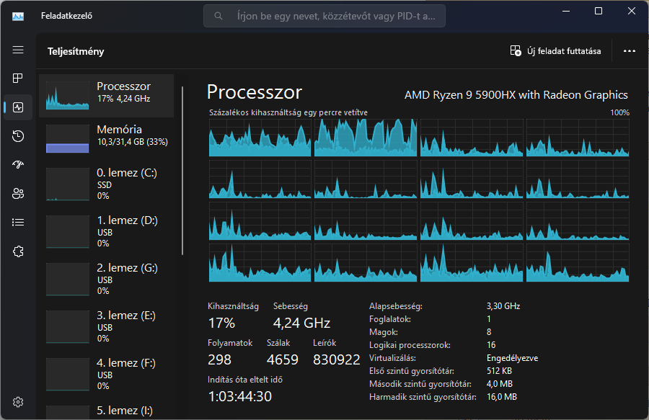649x420 pixels.
Task: Click the Processzor mini graph thumbnail
Action: pos(68,96)
